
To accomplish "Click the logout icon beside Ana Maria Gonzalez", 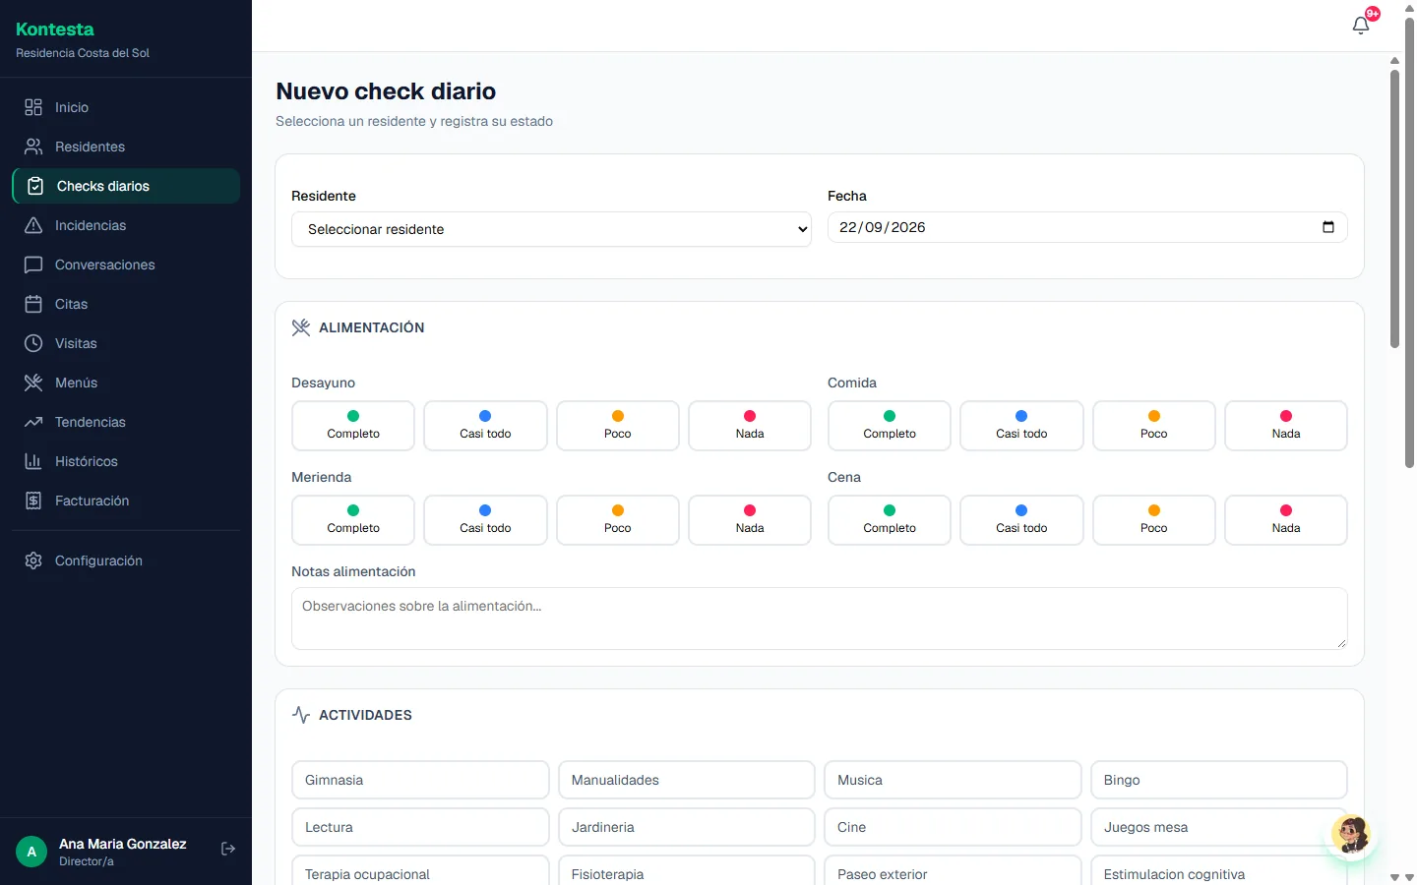I will pos(228,849).
